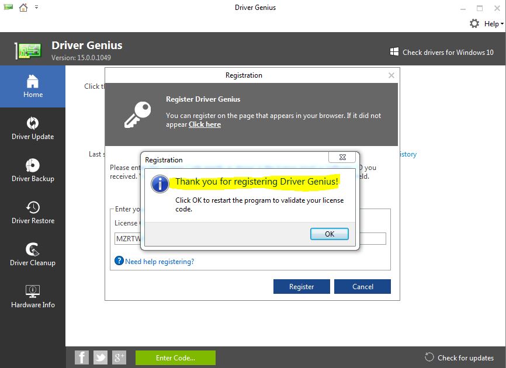Open the Twitter icon in the bottom bar
Screen dimensions: 506x368
tap(100, 357)
